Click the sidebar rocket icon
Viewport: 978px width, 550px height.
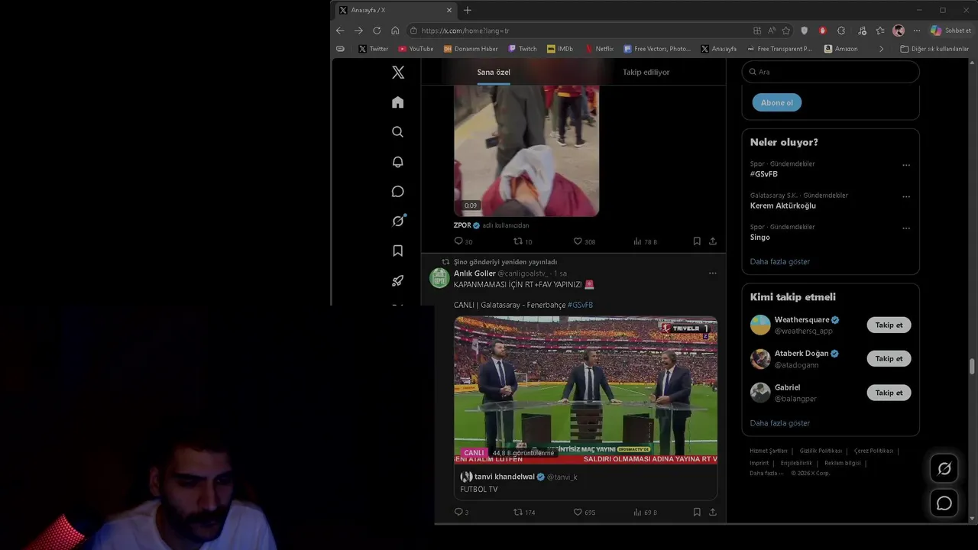397,280
